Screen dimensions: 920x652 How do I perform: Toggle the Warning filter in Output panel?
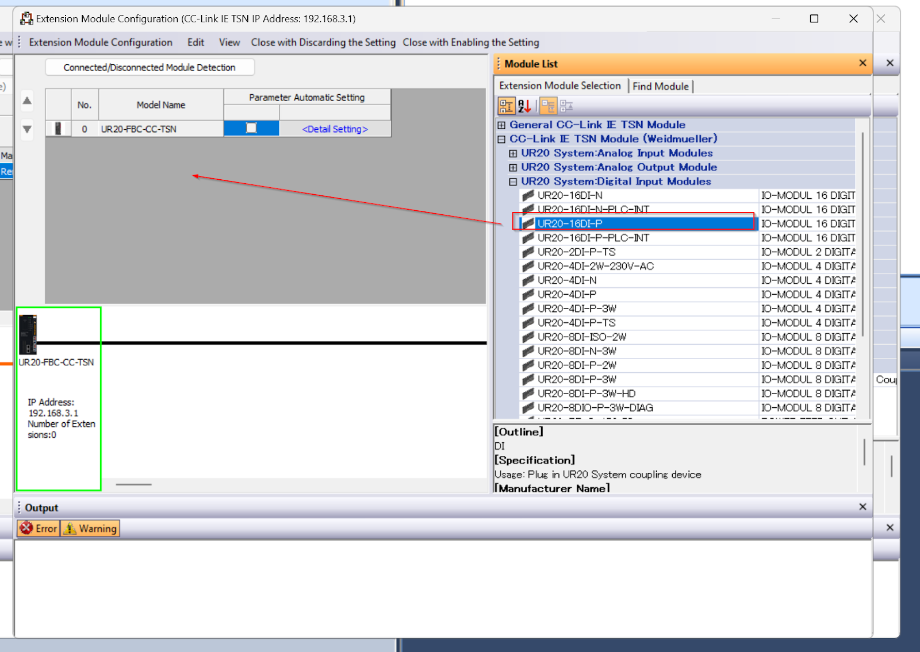coord(90,528)
